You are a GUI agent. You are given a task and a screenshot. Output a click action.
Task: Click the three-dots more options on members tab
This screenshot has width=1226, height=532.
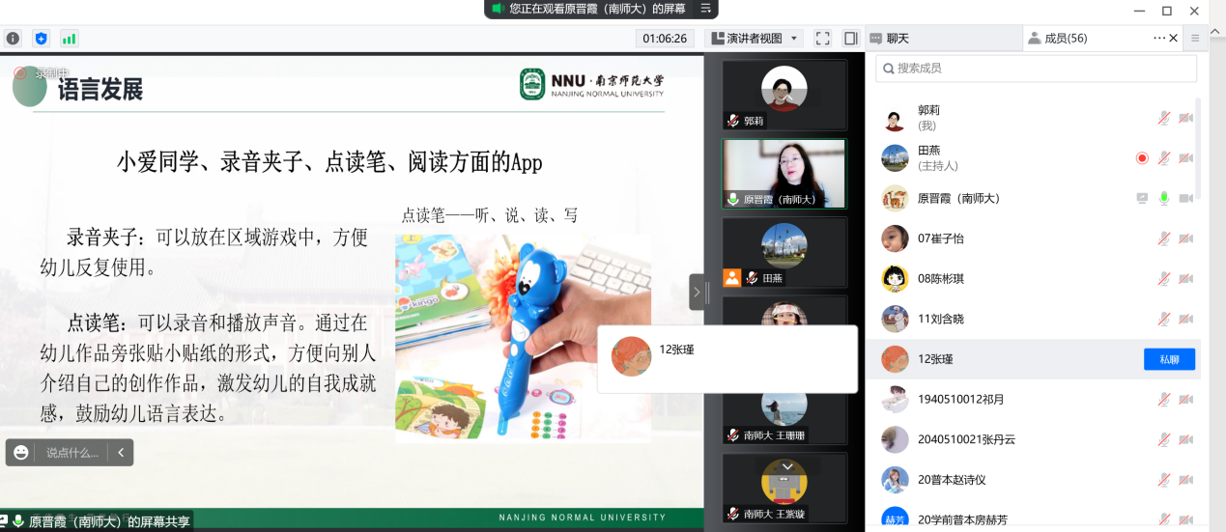click(x=1159, y=38)
